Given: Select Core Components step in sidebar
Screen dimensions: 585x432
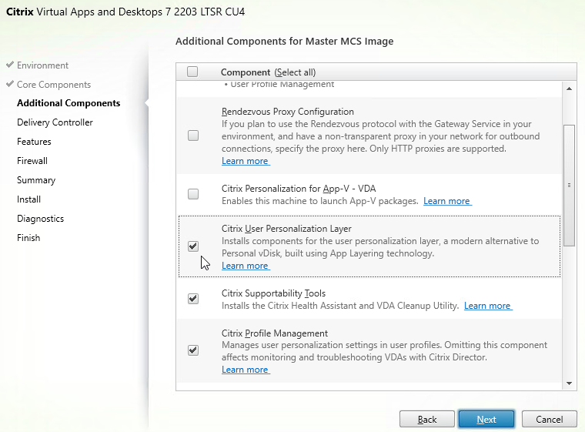Looking at the screenshot, I should [54, 85].
